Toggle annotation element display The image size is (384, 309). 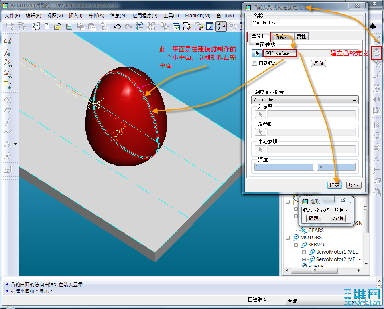pos(7,85)
